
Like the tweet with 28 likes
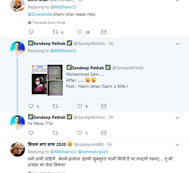[80, 32]
